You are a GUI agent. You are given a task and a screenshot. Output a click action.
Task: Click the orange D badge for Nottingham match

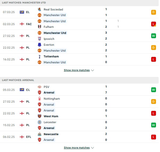pyautogui.click(x=154, y=102)
